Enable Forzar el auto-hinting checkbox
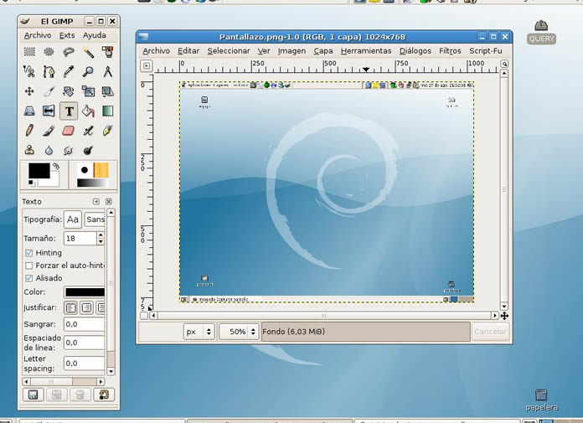583x423 pixels. 29,266
